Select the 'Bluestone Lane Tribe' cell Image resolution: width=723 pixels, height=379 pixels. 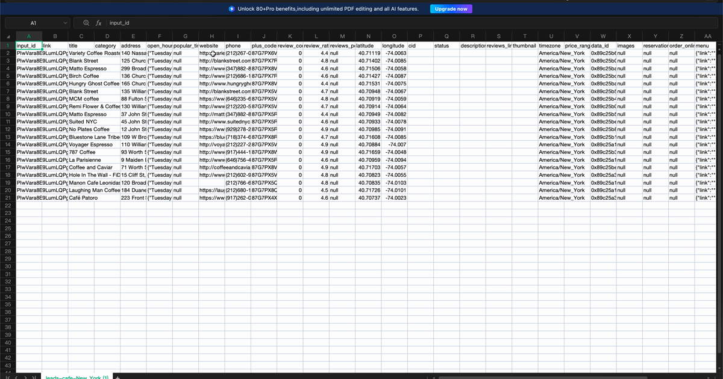pos(95,137)
